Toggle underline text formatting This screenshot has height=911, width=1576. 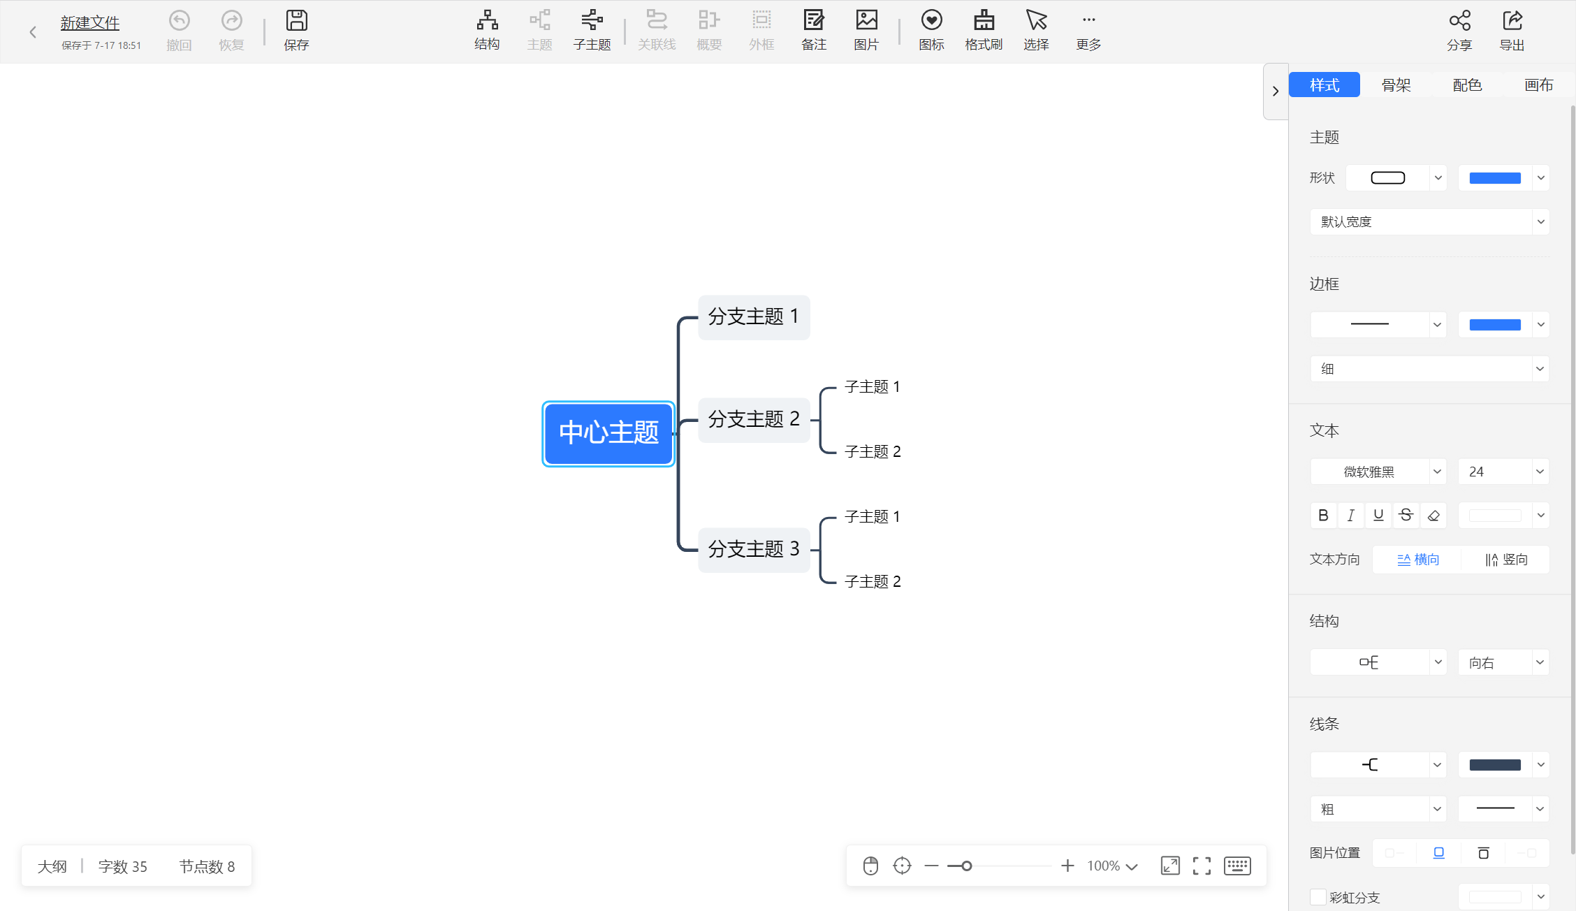click(1378, 516)
